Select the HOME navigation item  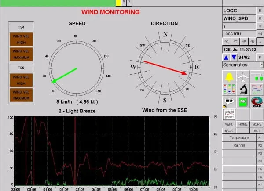coord(243,124)
